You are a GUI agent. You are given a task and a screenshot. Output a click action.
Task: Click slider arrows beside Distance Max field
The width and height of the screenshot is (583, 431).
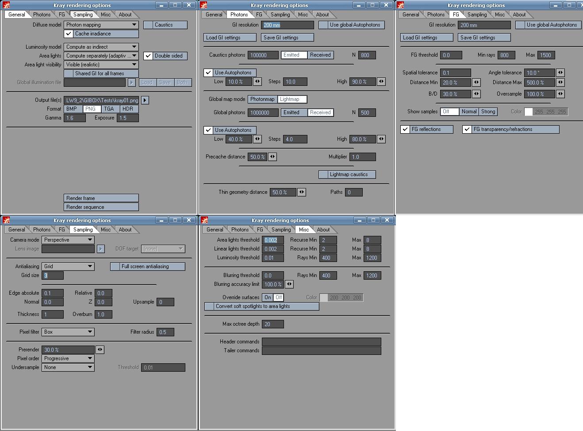pyautogui.click(x=560, y=82)
